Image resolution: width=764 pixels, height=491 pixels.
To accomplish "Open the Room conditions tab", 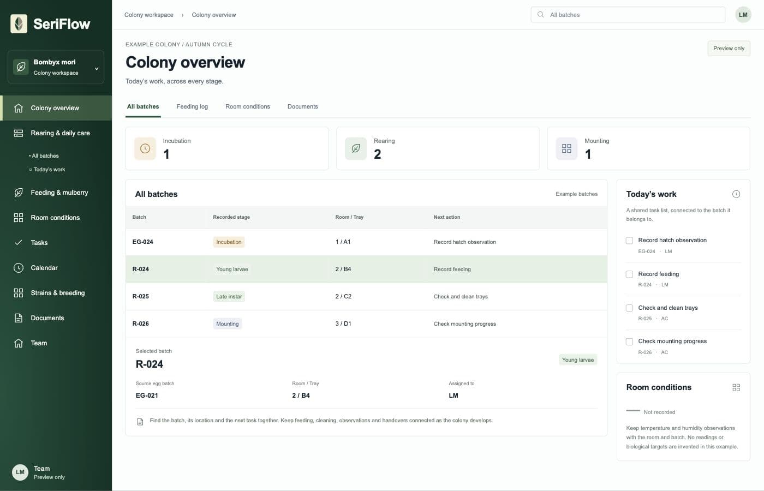I will pos(248,106).
